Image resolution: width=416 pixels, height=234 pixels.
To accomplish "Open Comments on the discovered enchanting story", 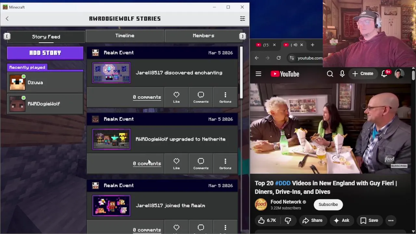I will click(201, 97).
